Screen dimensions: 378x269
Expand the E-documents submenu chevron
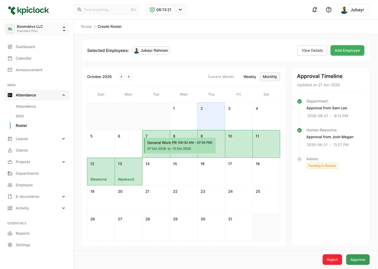click(x=63, y=197)
